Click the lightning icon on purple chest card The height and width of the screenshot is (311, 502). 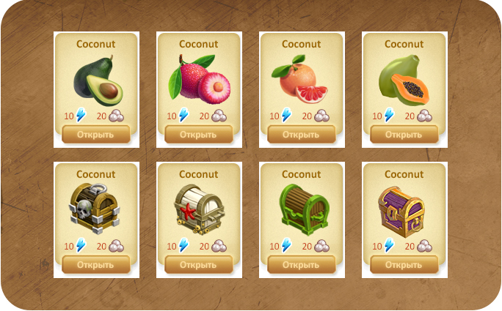(389, 245)
